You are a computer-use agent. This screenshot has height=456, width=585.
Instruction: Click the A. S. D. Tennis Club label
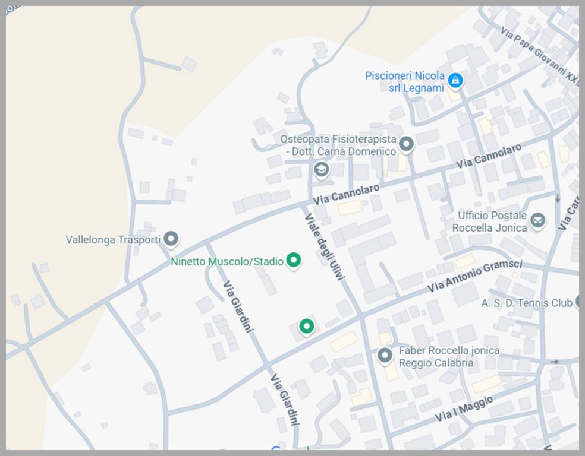527,303
